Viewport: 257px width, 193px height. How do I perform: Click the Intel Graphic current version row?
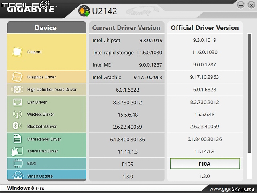[x=127, y=77]
